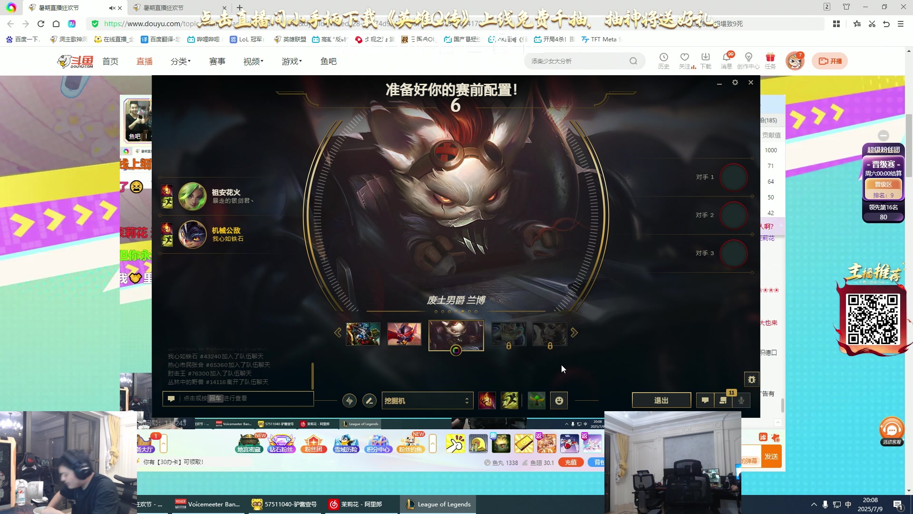Viewport: 913px width, 514px height.
Task: Select the first skin thumbnail in carousel
Action: (363, 334)
